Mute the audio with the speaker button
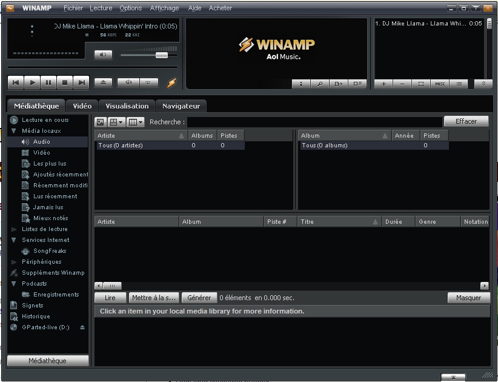 103,55
